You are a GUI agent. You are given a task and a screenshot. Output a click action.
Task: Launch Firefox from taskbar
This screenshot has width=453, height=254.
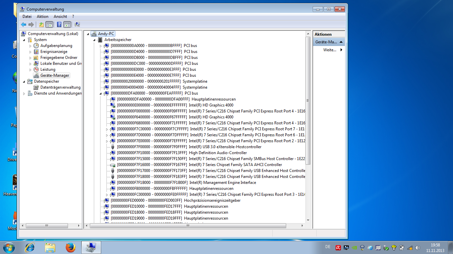(x=70, y=247)
